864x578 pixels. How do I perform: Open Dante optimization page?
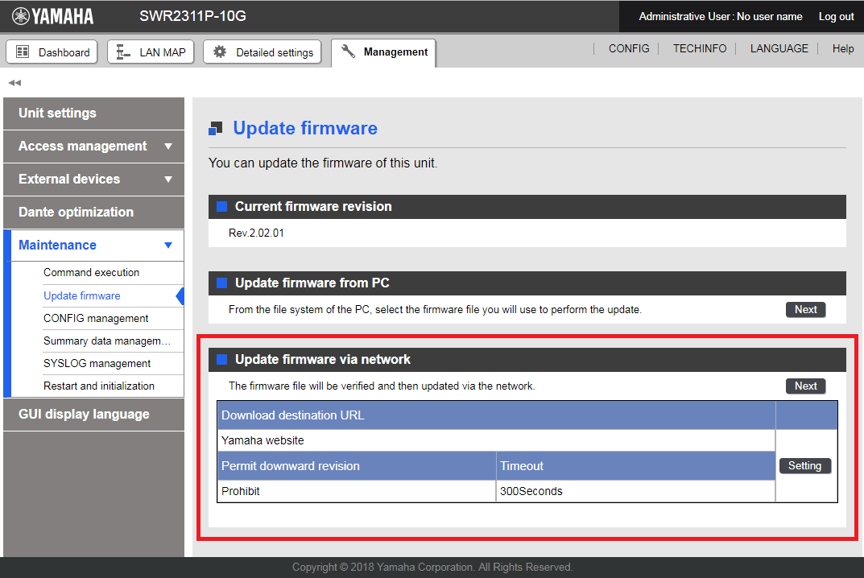point(76,213)
